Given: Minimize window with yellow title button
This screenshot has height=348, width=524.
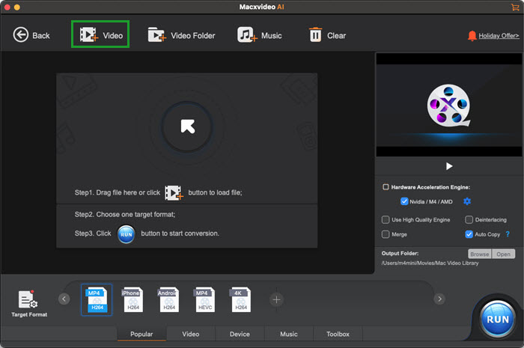Looking at the screenshot, I should click(x=17, y=7).
